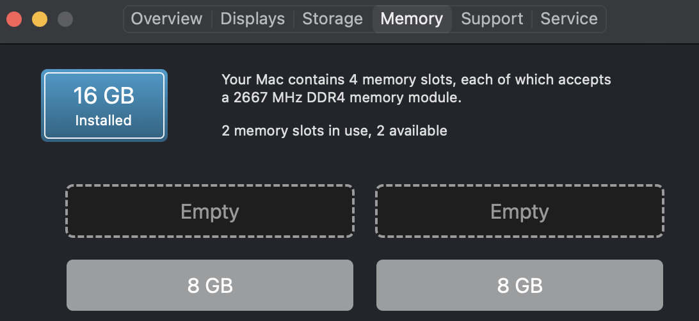699x321 pixels.
Task: Click the right 8 GB memory module
Action: (520, 285)
